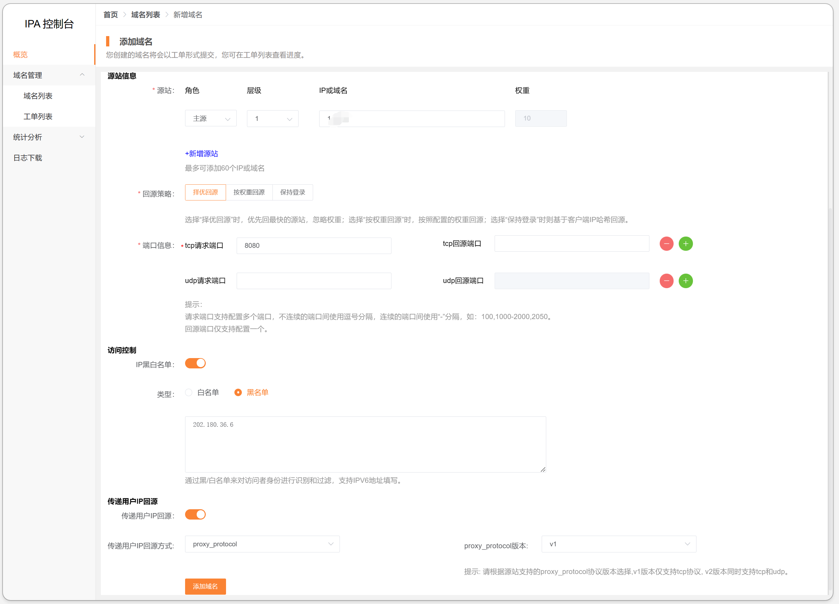The width and height of the screenshot is (839, 604).
Task: Disable the 传递用户IP回源 switch
Action: coord(195,514)
